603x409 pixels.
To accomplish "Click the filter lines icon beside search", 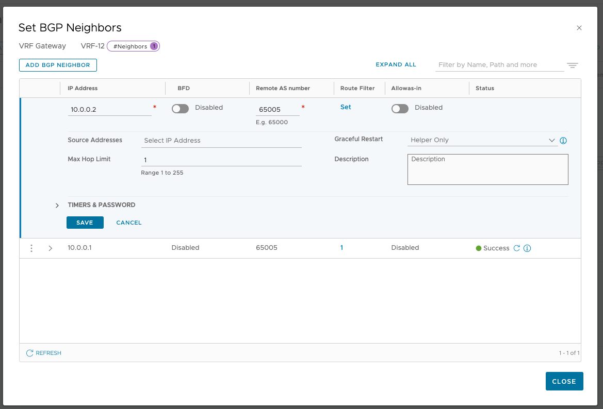I will click(572, 65).
